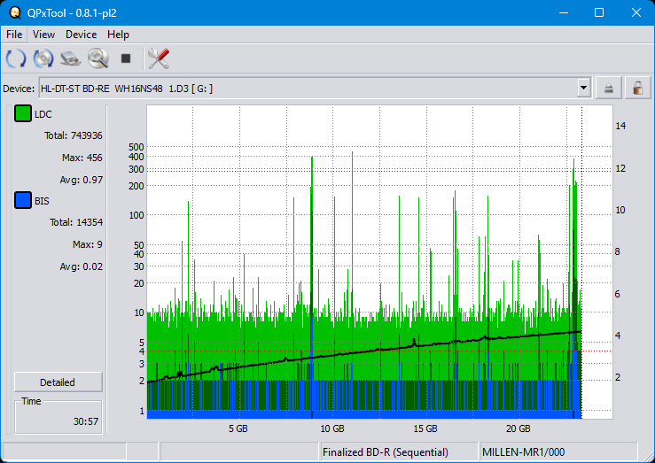Image resolution: width=655 pixels, height=463 pixels.
Task: Click the QPxTool title bar app icon
Action: point(14,12)
